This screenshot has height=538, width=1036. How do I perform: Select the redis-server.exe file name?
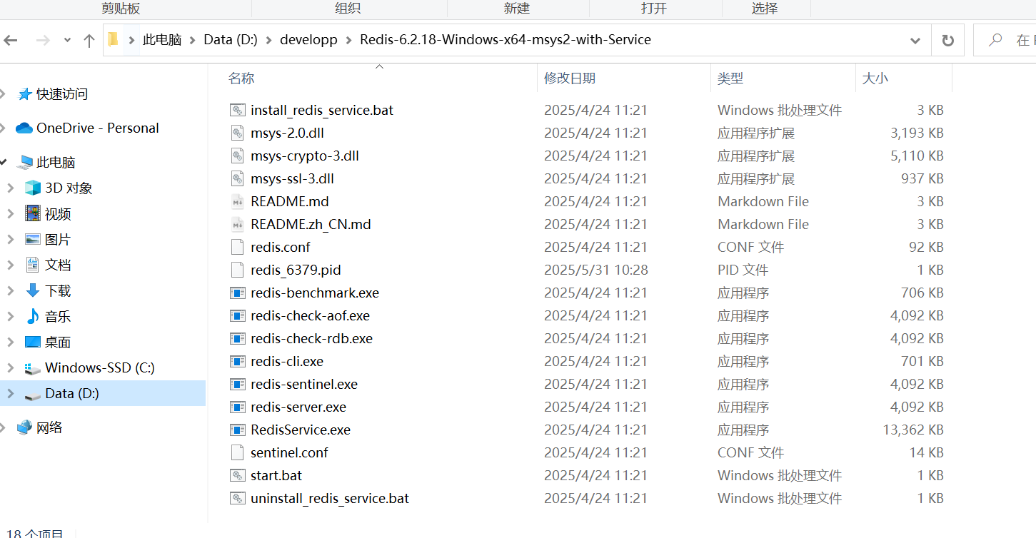pyautogui.click(x=298, y=407)
